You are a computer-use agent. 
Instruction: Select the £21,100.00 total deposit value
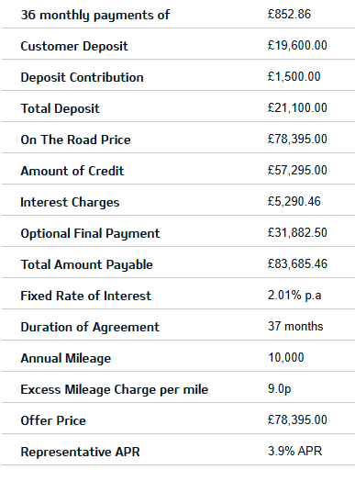point(297,107)
